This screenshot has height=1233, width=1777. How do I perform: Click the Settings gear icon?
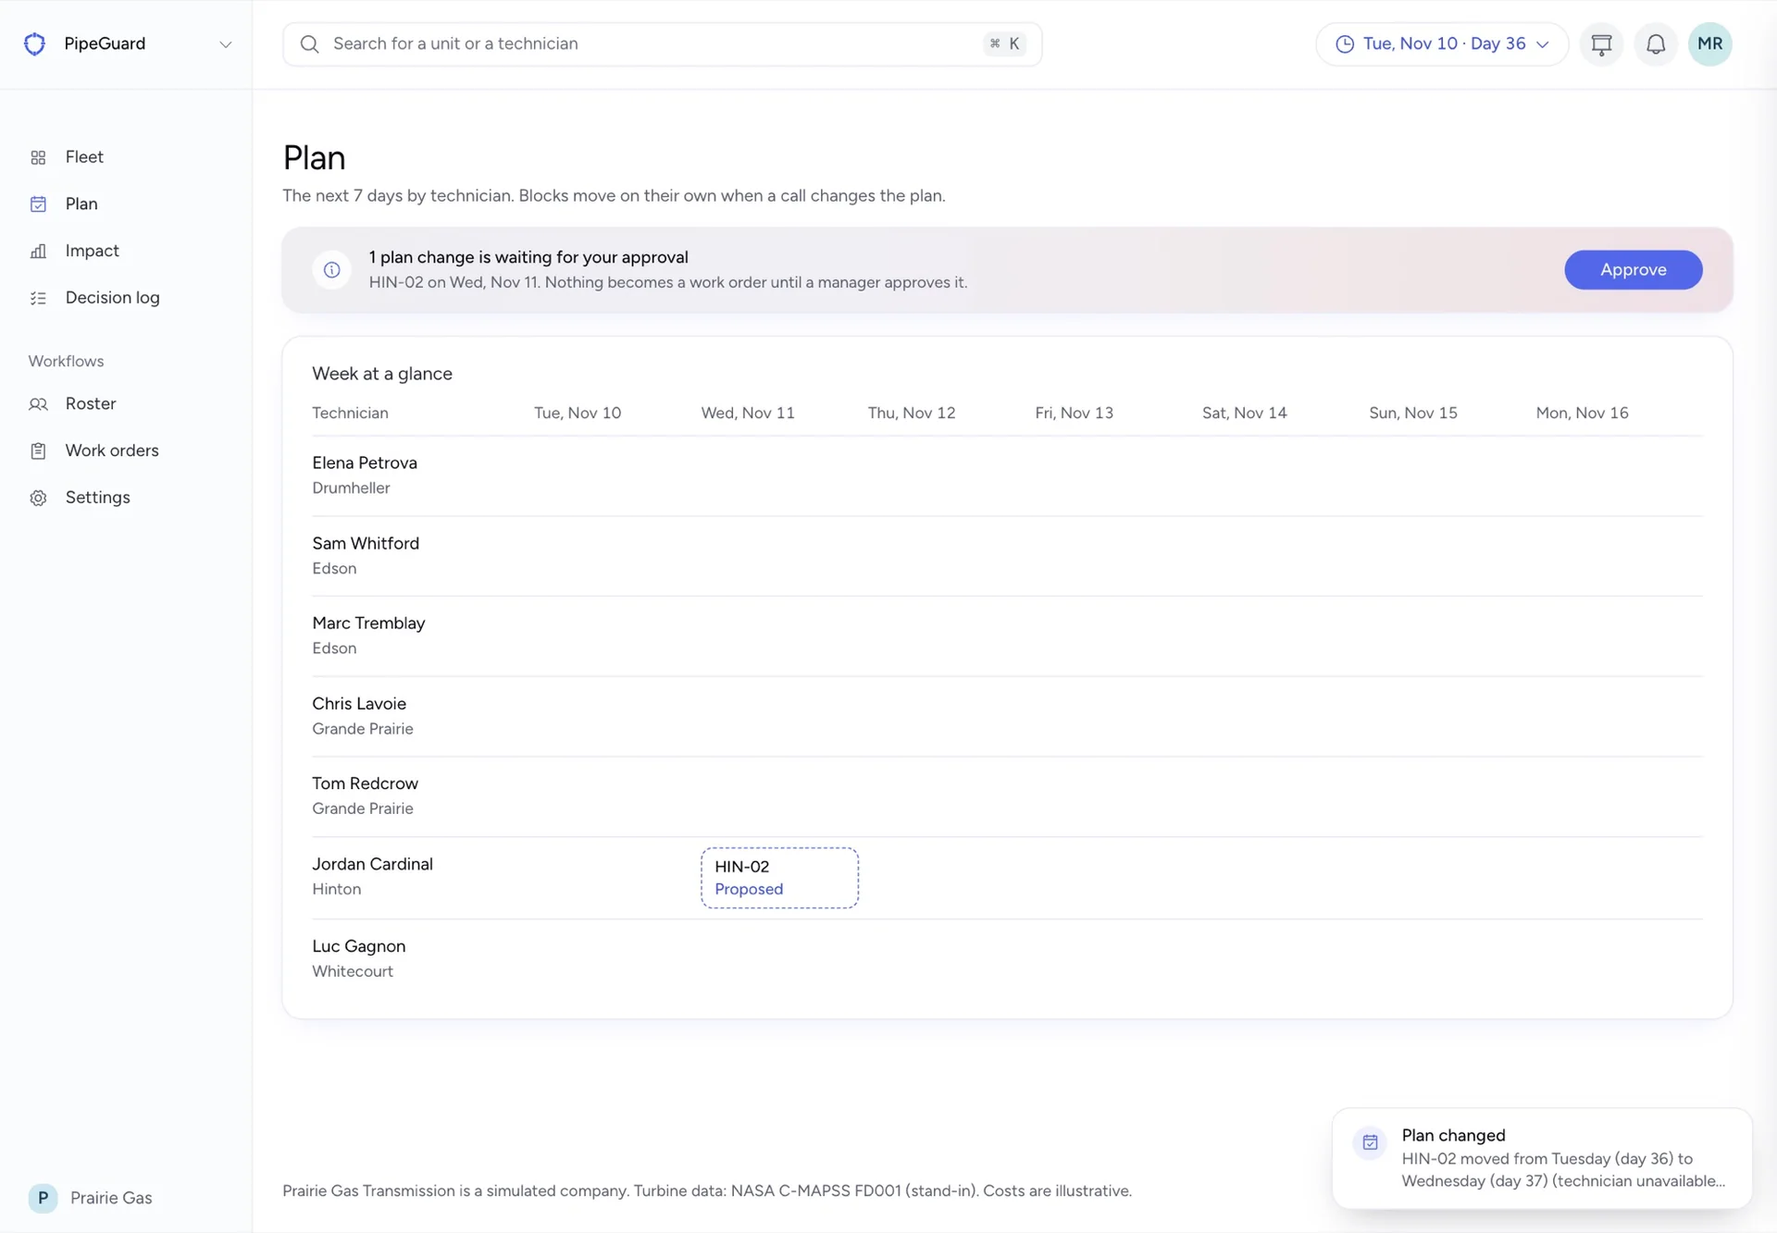click(x=38, y=498)
